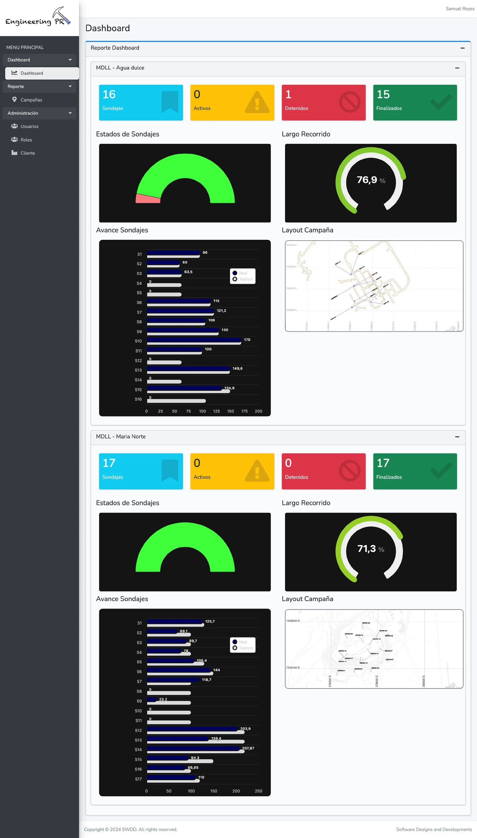The image size is (477, 838).
Task: Collapse the Reporte Dashboard panel
Action: click(462, 48)
